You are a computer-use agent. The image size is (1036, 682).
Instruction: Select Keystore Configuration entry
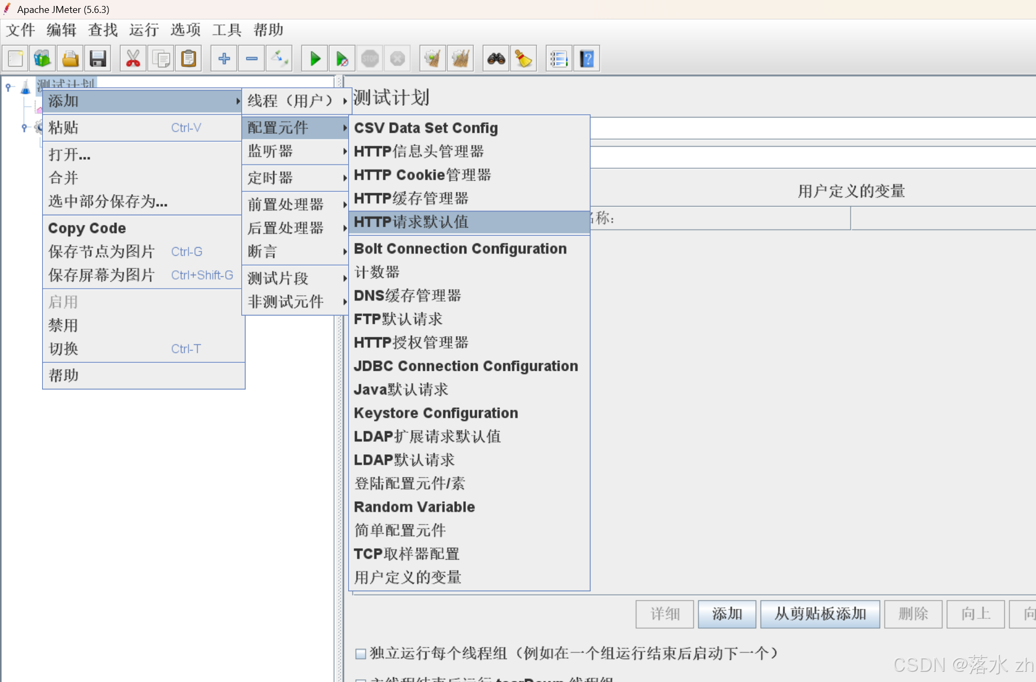(x=469, y=413)
